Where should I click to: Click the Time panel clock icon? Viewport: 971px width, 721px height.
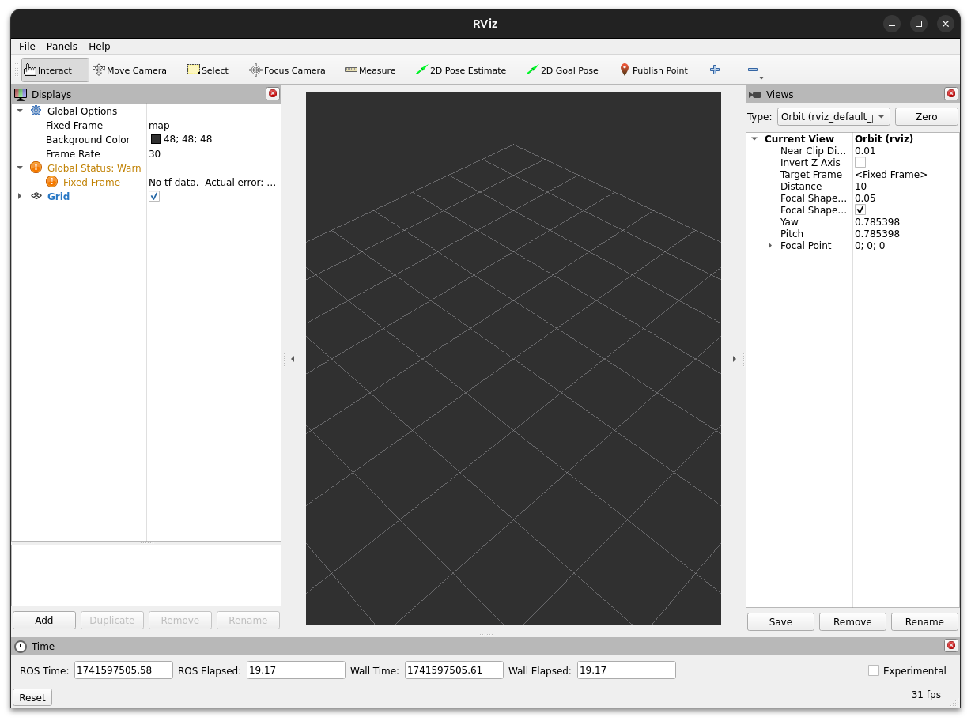coord(21,646)
